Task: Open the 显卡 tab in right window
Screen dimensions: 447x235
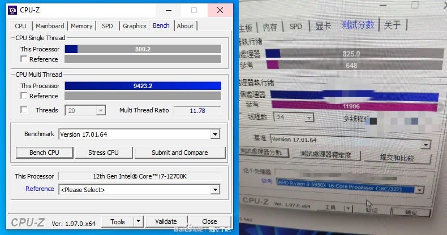Action: click(x=323, y=26)
